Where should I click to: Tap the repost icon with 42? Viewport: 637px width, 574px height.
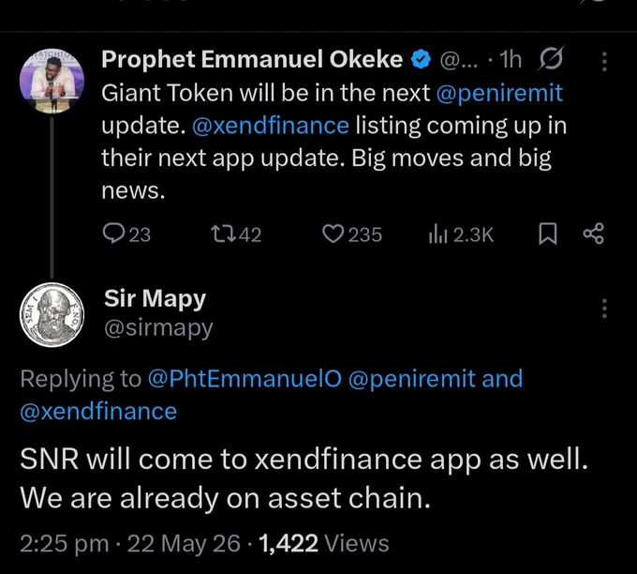click(x=223, y=234)
